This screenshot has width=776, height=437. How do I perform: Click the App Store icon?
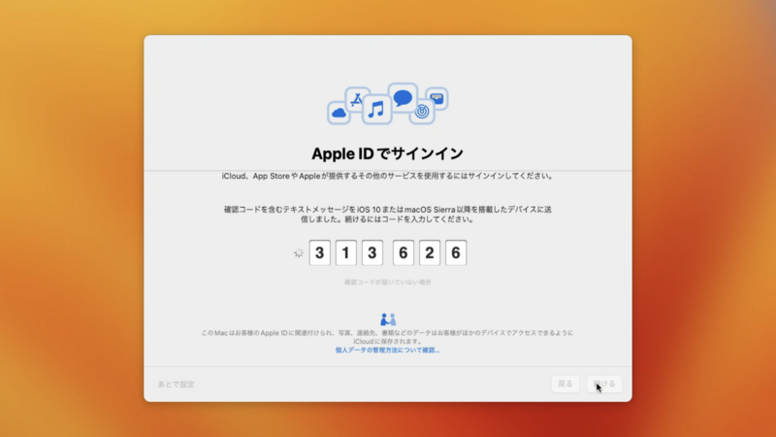click(x=357, y=100)
